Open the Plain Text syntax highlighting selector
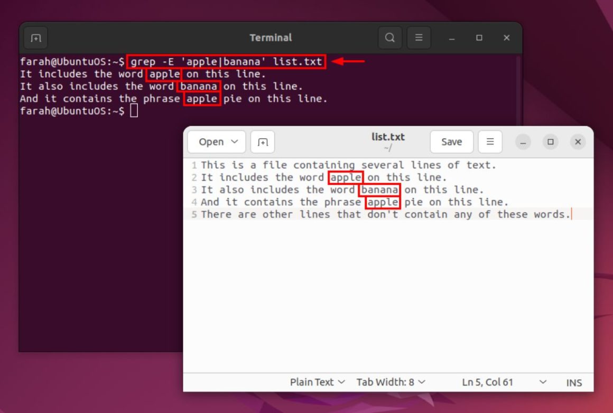613x413 pixels. click(317, 382)
